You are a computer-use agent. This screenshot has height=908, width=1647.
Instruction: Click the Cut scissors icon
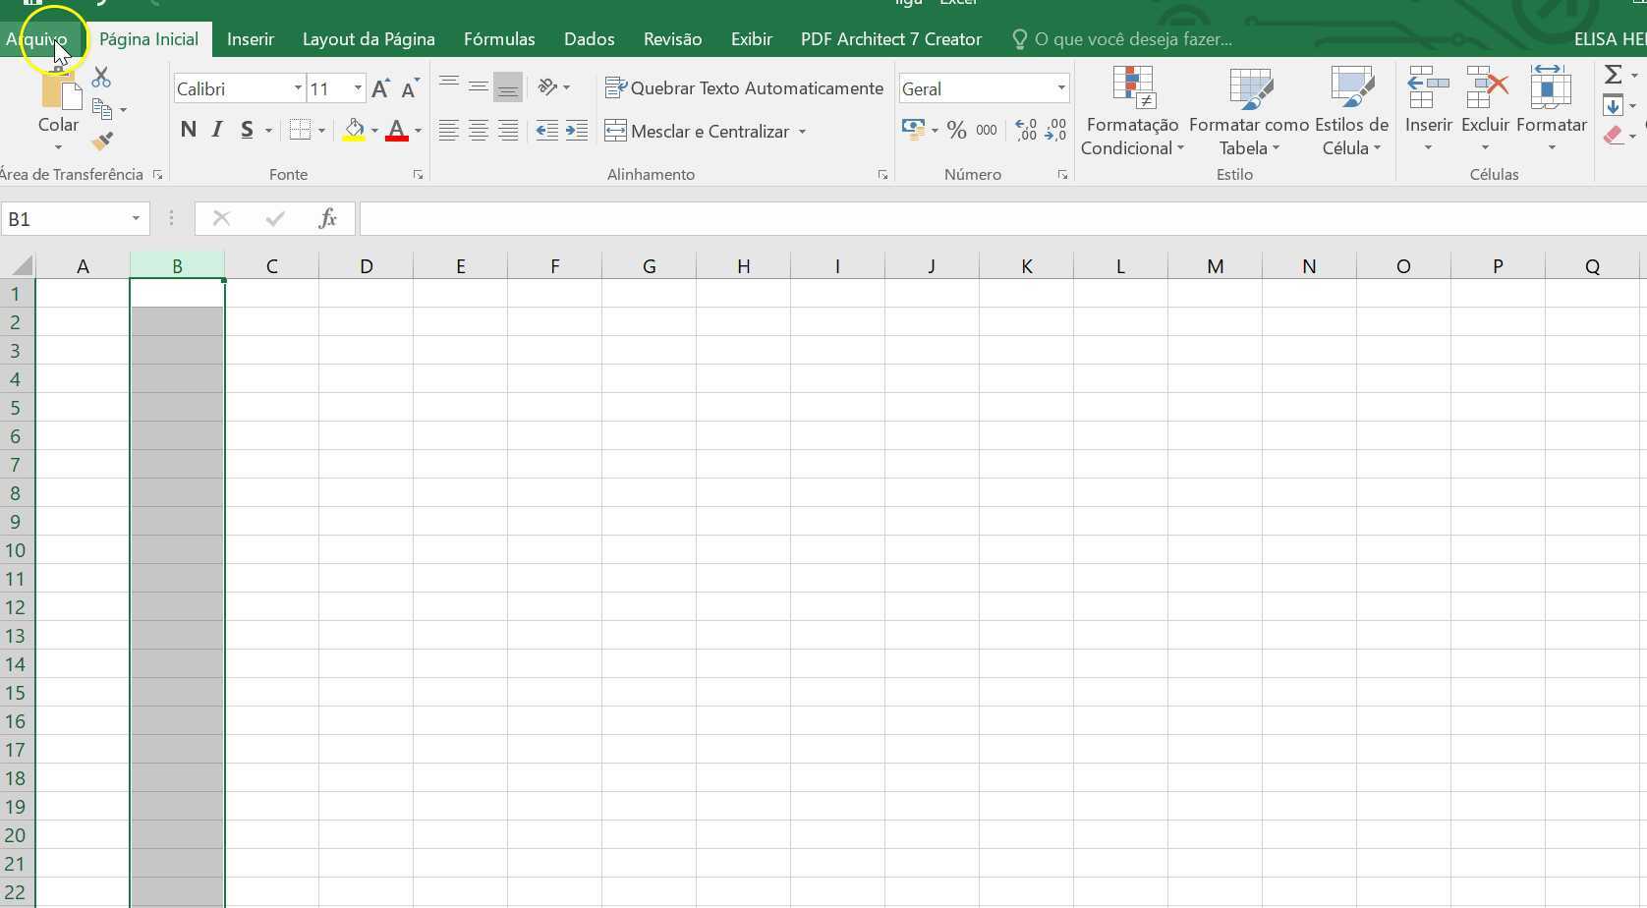(x=99, y=77)
